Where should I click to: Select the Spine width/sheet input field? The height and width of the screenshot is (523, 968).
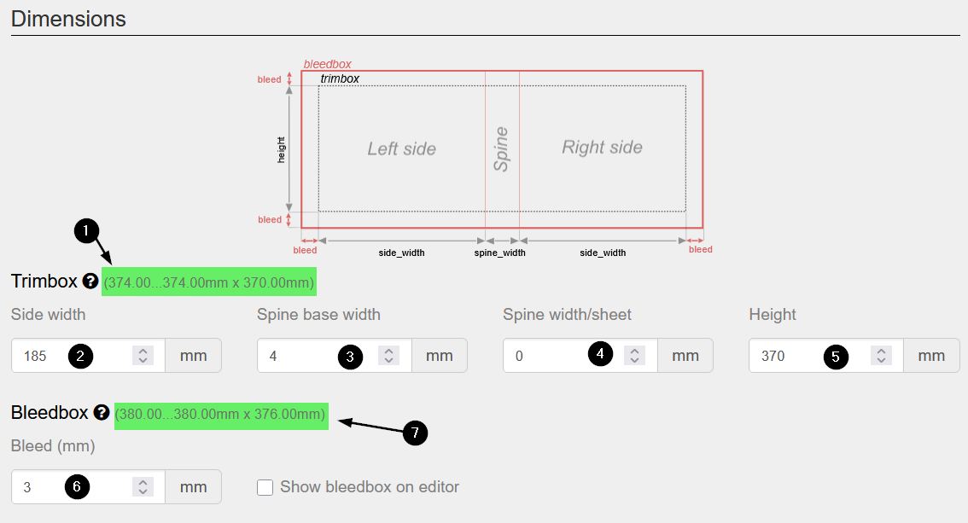[x=546, y=356]
